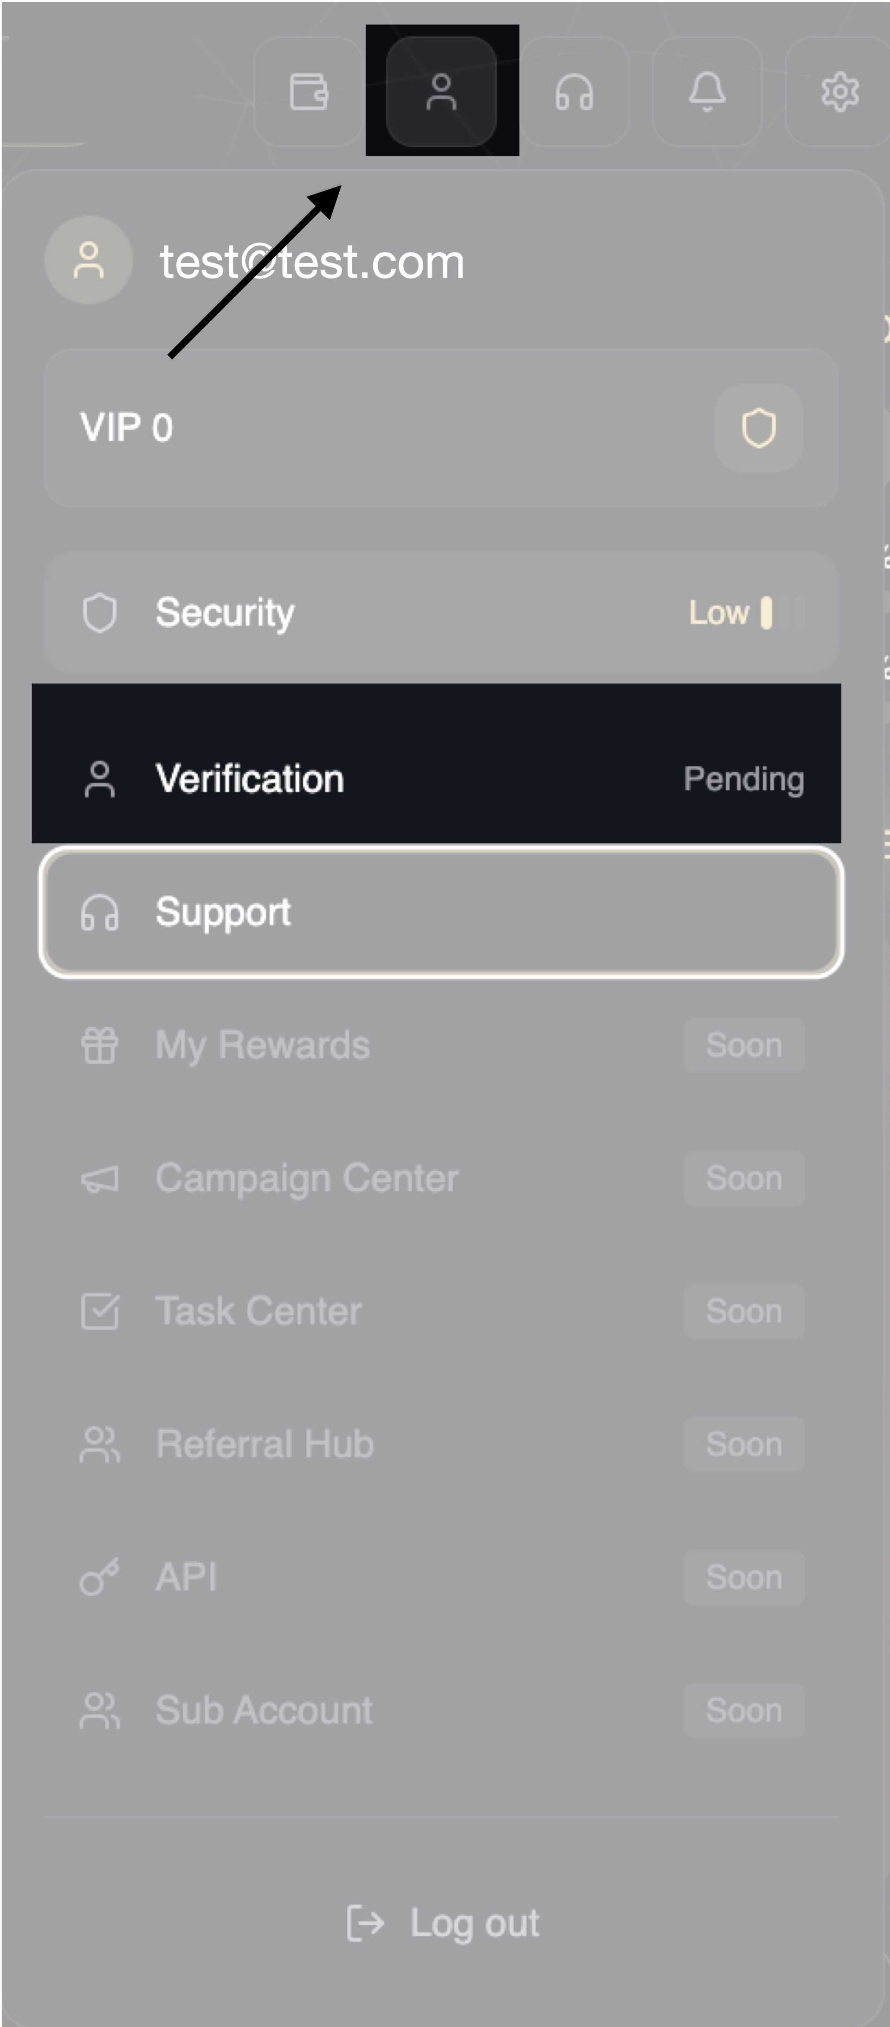Click the profile icon in top bar
Viewport: 890px width, 2027px height.
point(441,91)
